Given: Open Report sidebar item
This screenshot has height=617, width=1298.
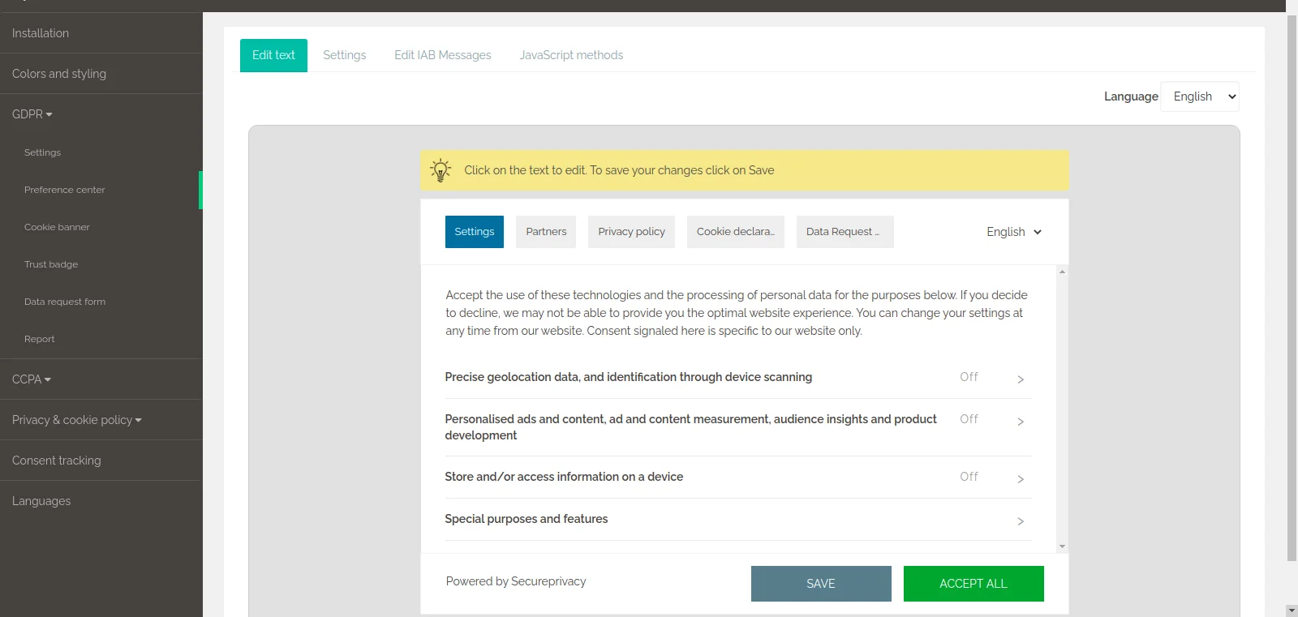Looking at the screenshot, I should coord(40,339).
